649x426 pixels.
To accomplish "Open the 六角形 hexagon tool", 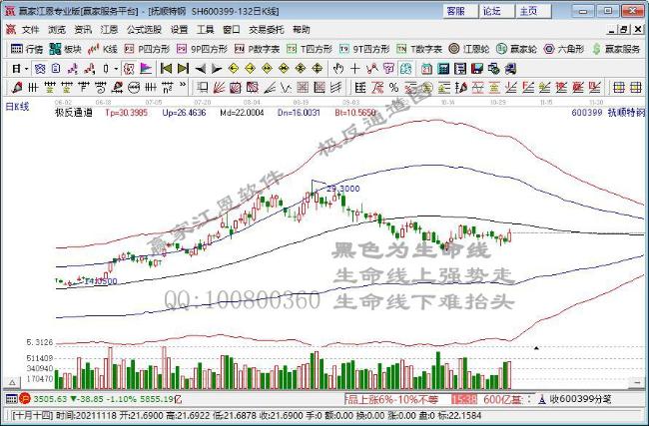I will tap(563, 49).
